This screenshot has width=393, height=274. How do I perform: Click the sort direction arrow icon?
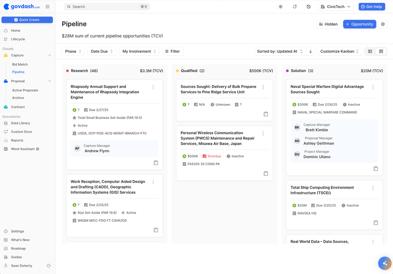click(310, 51)
